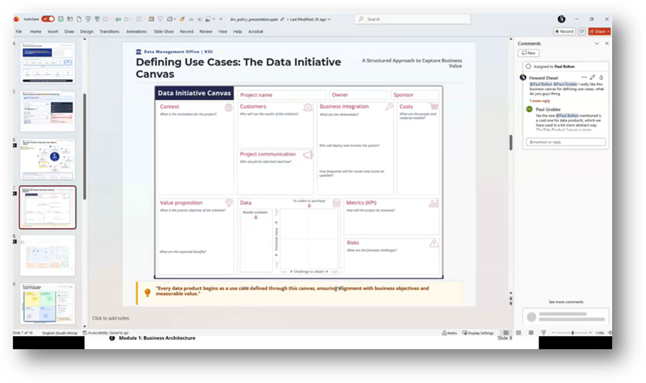Switch to the Animations tab

point(136,32)
